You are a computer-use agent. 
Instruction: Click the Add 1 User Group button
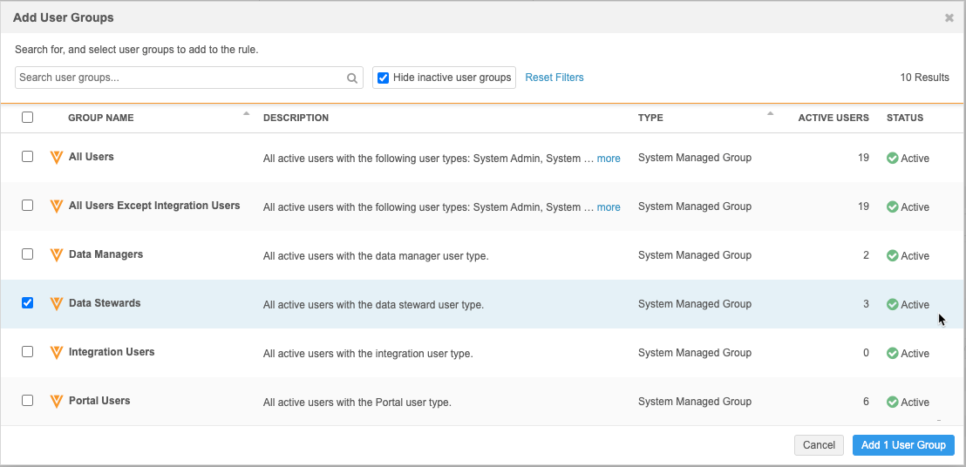[903, 445]
